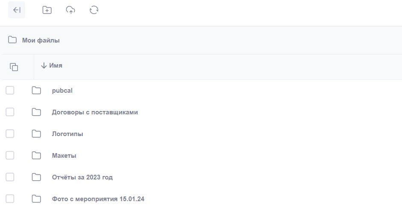This screenshot has height=216, width=402.
Task: Open the Договоры с поставщиками folder
Action: pos(95,112)
